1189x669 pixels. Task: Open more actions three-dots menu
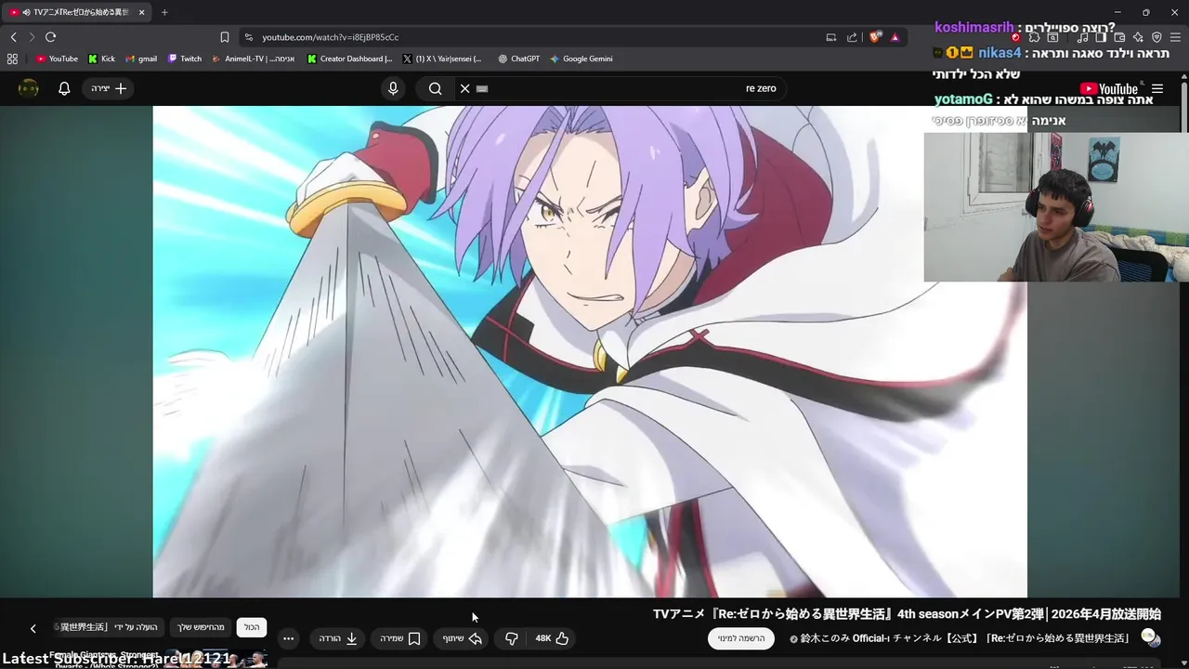(x=288, y=638)
